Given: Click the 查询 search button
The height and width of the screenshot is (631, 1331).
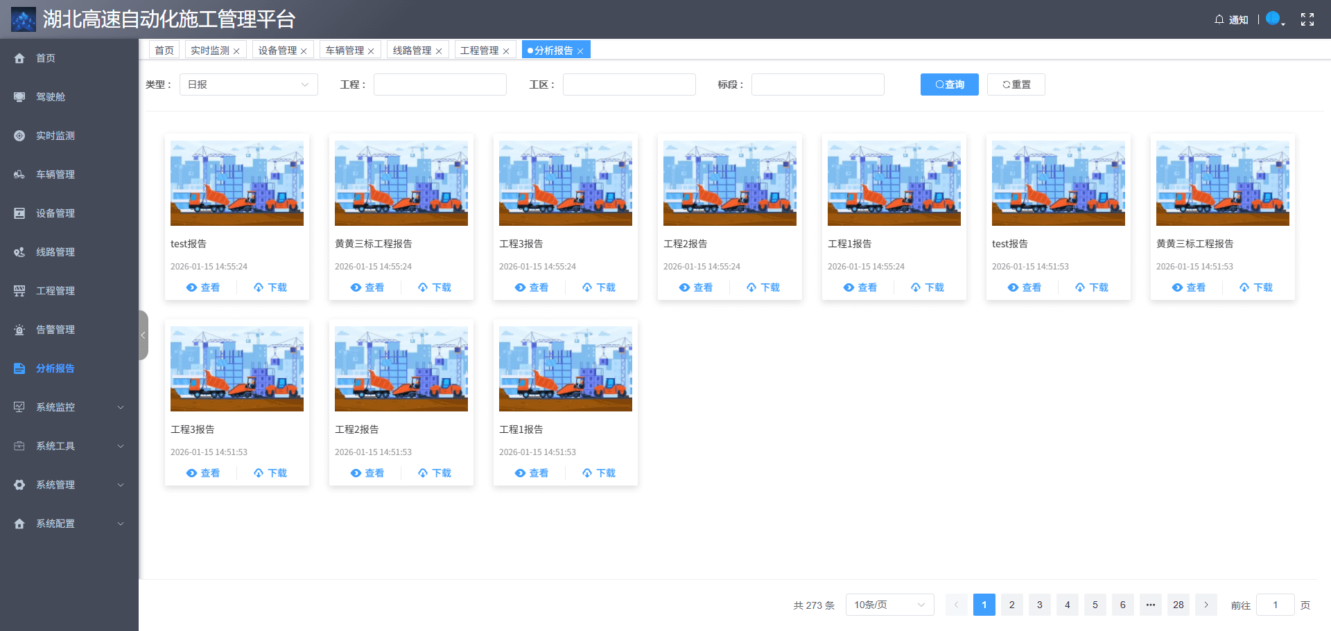Looking at the screenshot, I should click(949, 85).
